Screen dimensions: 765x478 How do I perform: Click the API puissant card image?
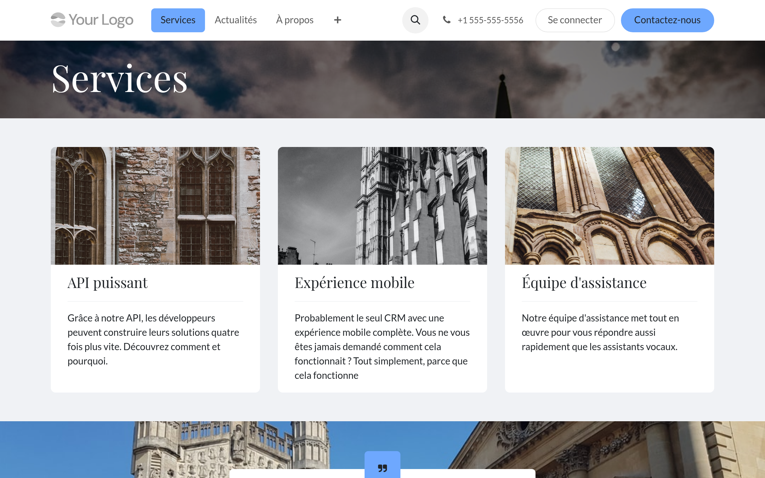click(x=155, y=206)
